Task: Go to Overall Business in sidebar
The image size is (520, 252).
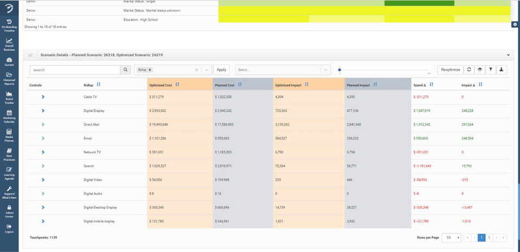Action: [x=9, y=45]
